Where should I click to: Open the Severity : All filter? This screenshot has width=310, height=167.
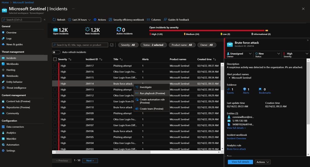point(128,45)
